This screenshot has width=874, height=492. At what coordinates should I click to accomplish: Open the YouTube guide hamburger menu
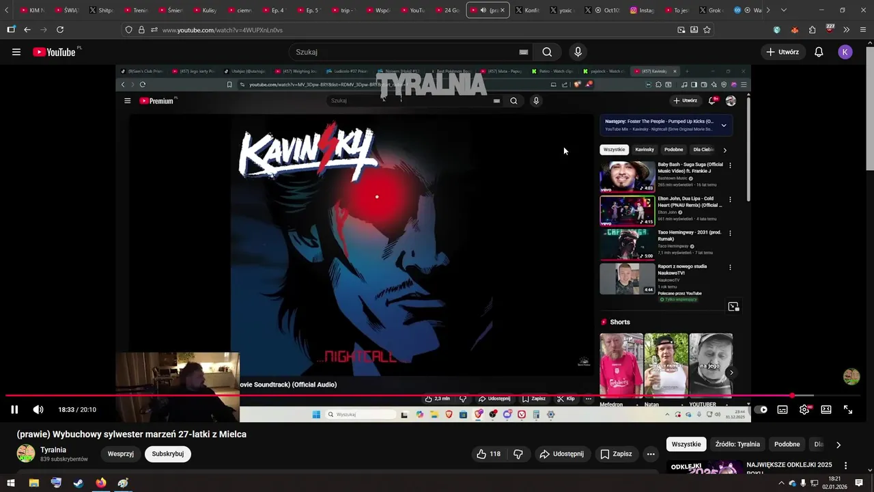[x=16, y=52]
